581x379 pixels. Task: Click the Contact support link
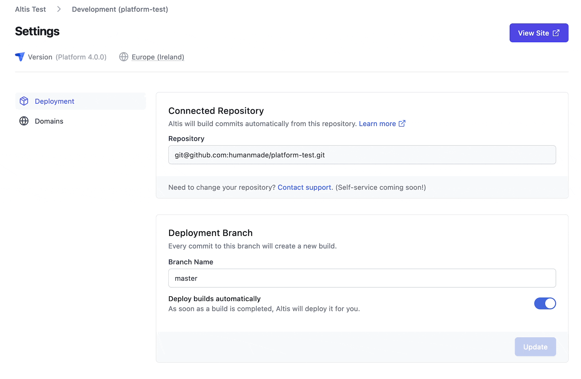[x=304, y=187]
